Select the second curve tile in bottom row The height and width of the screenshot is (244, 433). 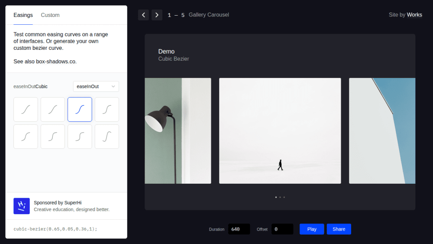[x=53, y=137]
